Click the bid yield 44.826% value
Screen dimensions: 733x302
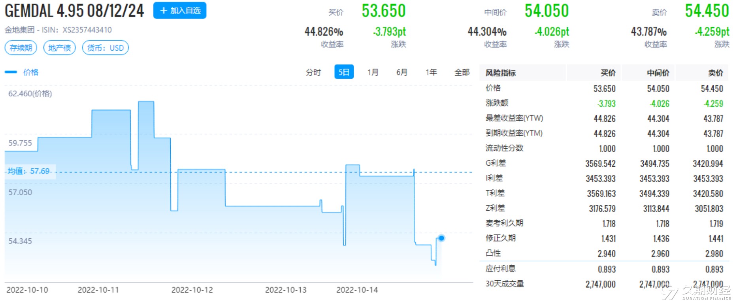[324, 32]
